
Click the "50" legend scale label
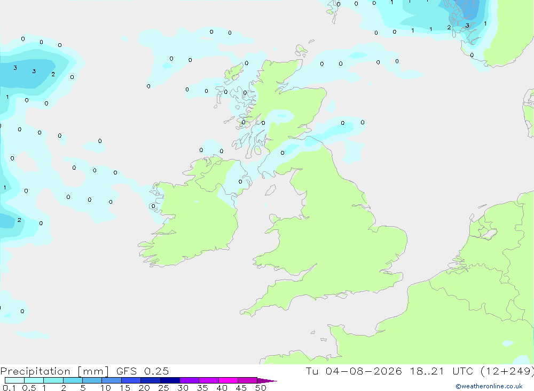coord(261,388)
